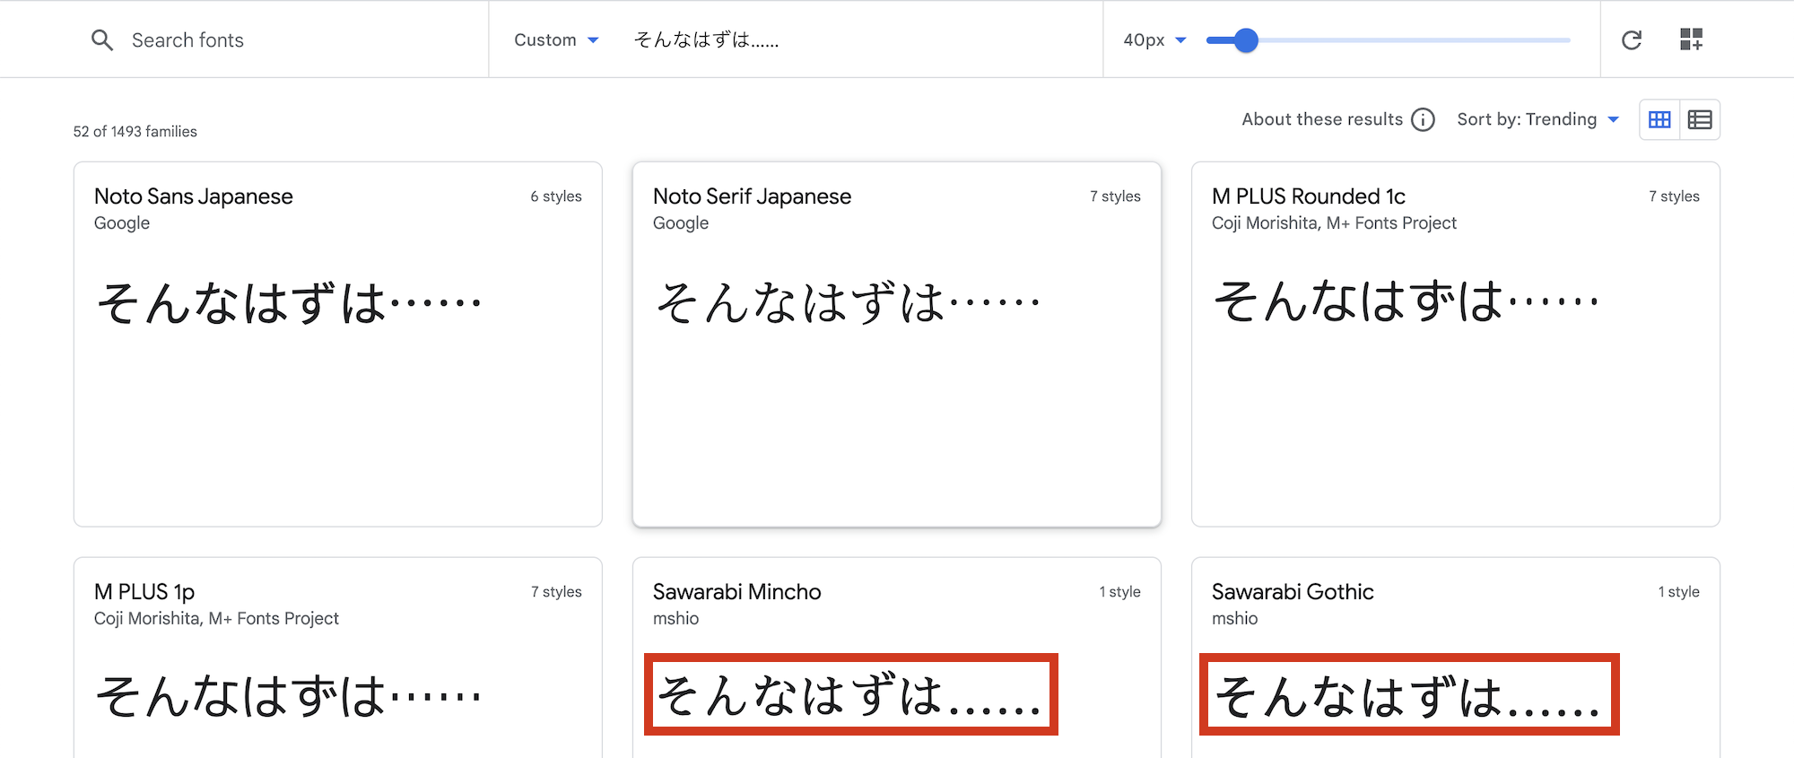Click 'Google' author under Noto Serif Japanese
1794x758 pixels.
pos(681,223)
